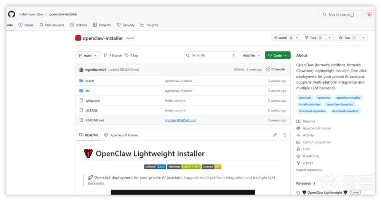
Task: Open the green Code dropdown
Action: (x=277, y=56)
